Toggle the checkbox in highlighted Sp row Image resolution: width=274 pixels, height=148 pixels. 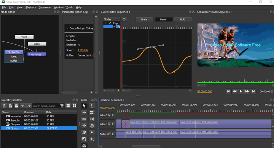coord(114,26)
